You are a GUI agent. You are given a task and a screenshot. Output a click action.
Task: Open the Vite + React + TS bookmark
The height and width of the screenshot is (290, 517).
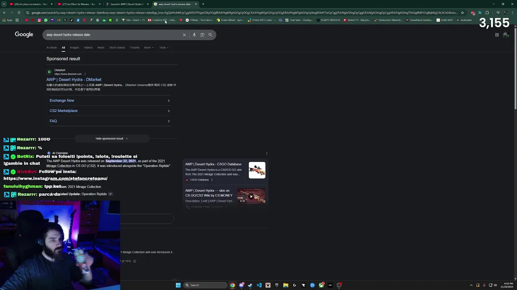[133, 20]
